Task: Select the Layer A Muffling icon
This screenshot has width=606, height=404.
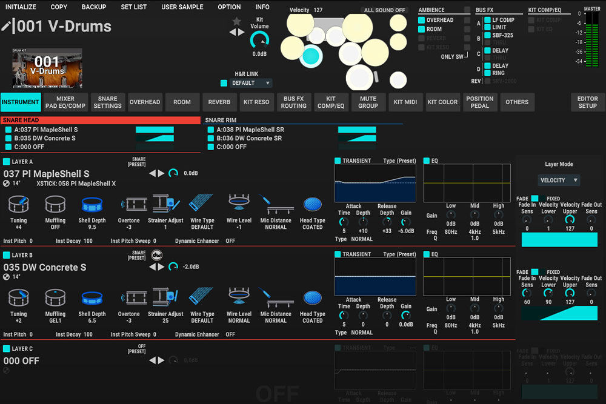Action: [x=55, y=204]
